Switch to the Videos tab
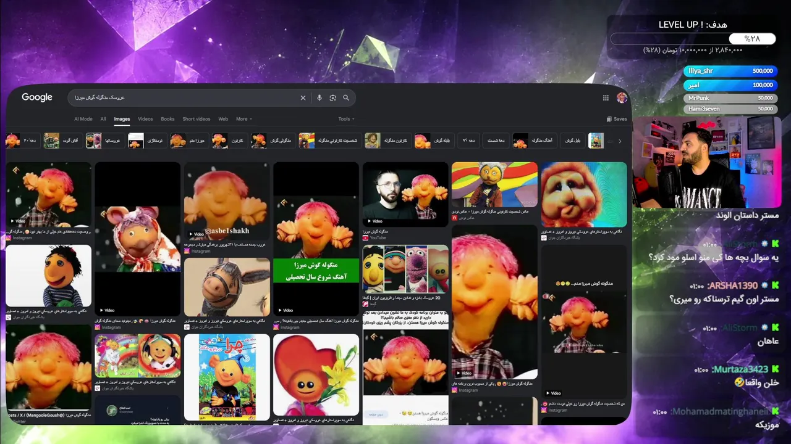 pos(145,119)
